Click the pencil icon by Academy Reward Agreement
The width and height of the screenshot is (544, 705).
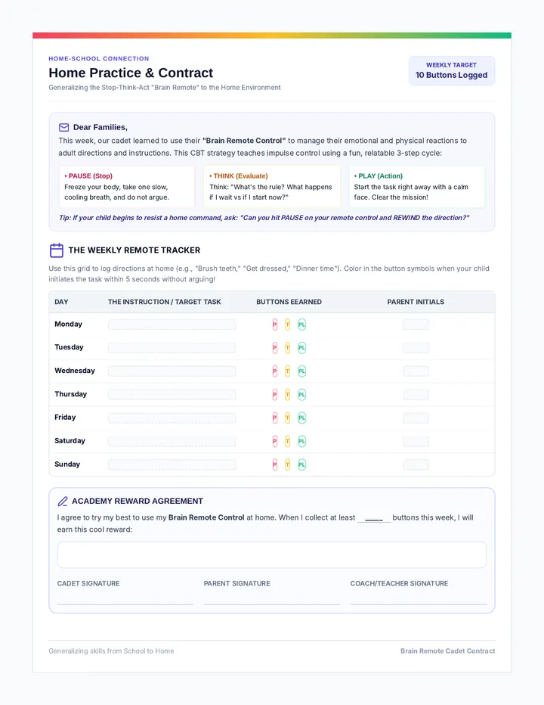63,502
